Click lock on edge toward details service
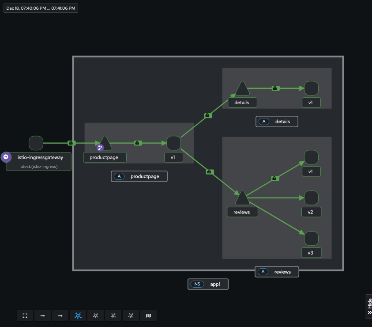The height and width of the screenshot is (327, 372). point(208,115)
